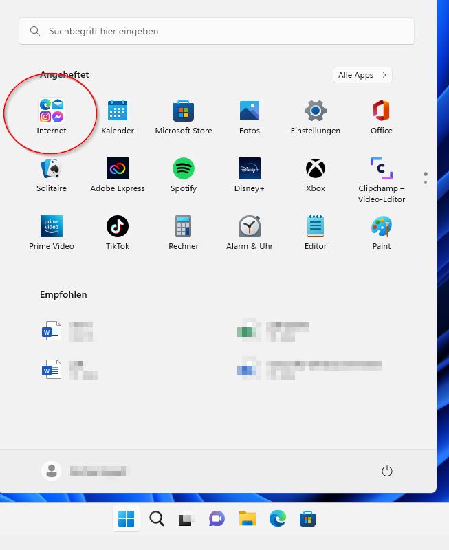Viewport: 449px width, 550px height.
Task: Open Alarm & Uhr
Action: 250,232
